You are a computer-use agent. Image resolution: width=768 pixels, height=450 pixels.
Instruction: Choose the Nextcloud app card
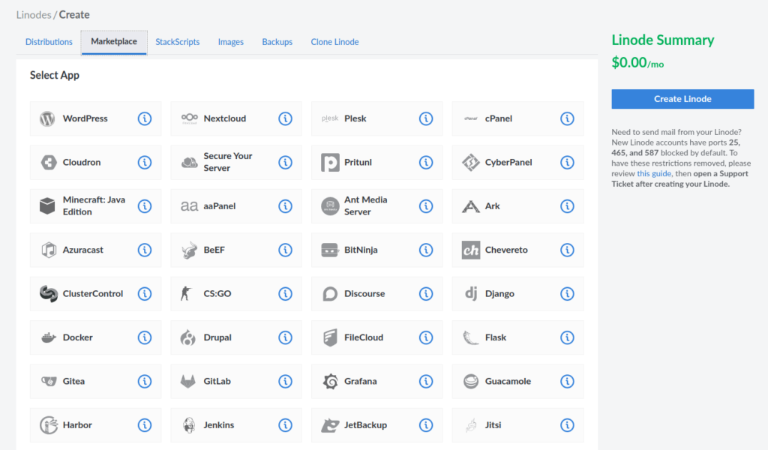(x=236, y=118)
